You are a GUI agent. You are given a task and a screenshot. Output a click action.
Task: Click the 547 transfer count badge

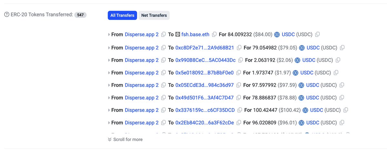pos(80,15)
